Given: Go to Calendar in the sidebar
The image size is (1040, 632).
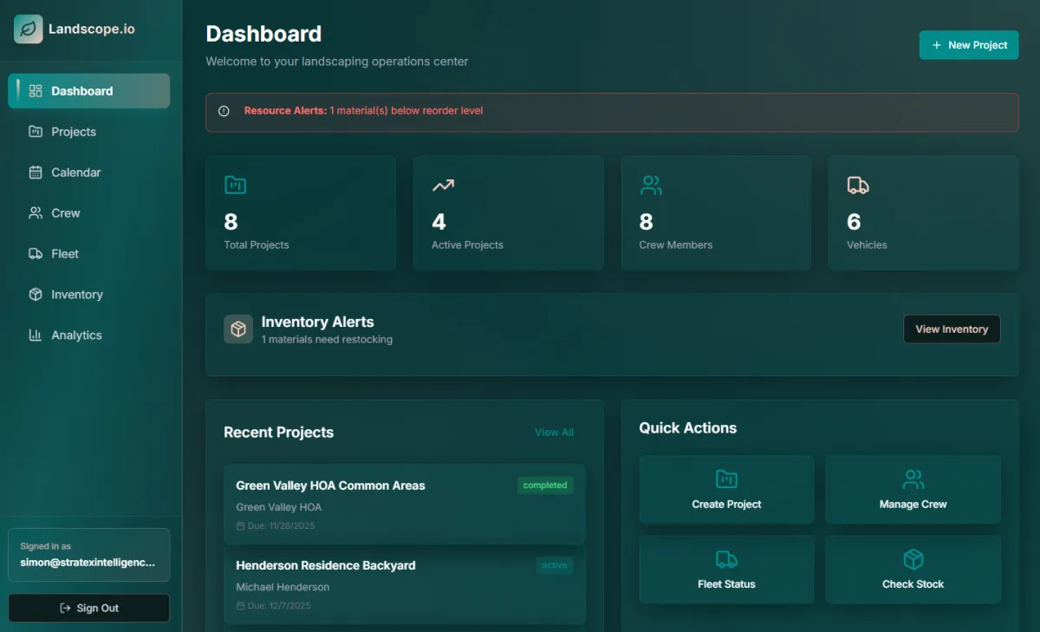Looking at the screenshot, I should (x=75, y=173).
